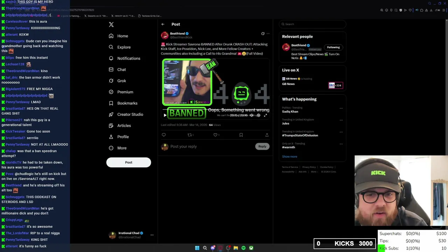448x252 pixels.
Task: Click the X Search box
Action: click(313, 24)
